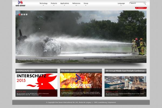The height and width of the screenshot is (108, 162).
Task: Click the red CONTACT button
Action: coord(141,8)
